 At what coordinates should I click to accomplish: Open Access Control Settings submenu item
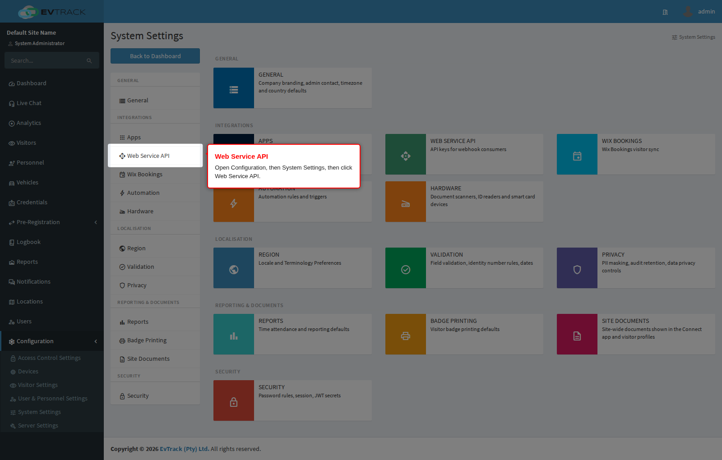point(52,358)
